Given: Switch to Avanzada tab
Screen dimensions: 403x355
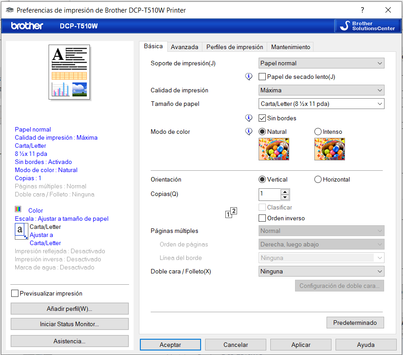Looking at the screenshot, I should click(x=184, y=47).
